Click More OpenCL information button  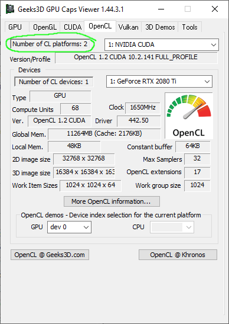[112, 201]
